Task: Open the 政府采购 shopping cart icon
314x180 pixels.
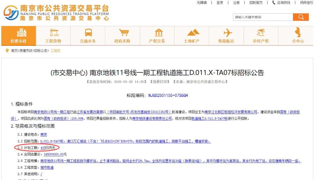Action: 124,33
